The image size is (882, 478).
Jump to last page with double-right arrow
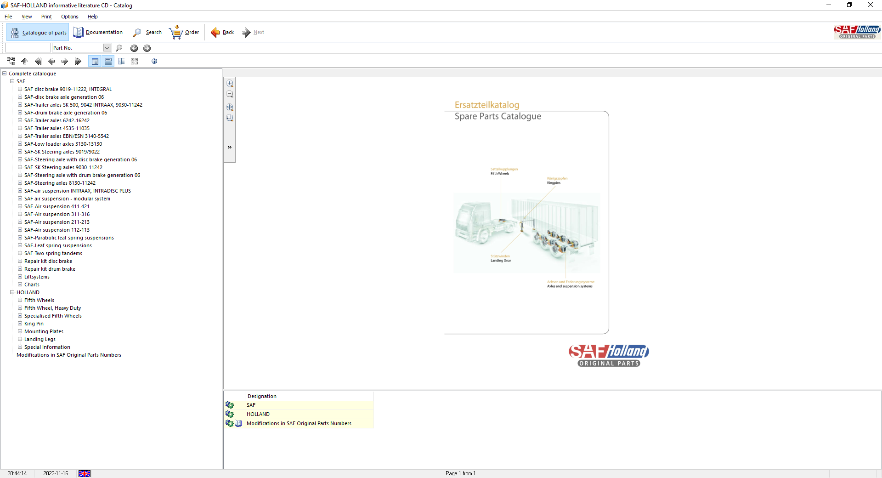[x=78, y=61]
